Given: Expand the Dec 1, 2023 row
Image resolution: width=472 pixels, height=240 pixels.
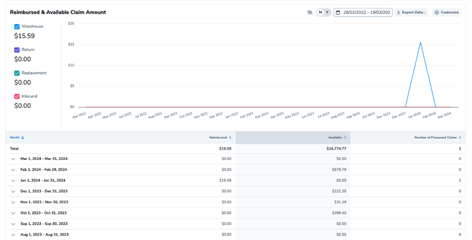Looking at the screenshot, I should [x=13, y=191].
